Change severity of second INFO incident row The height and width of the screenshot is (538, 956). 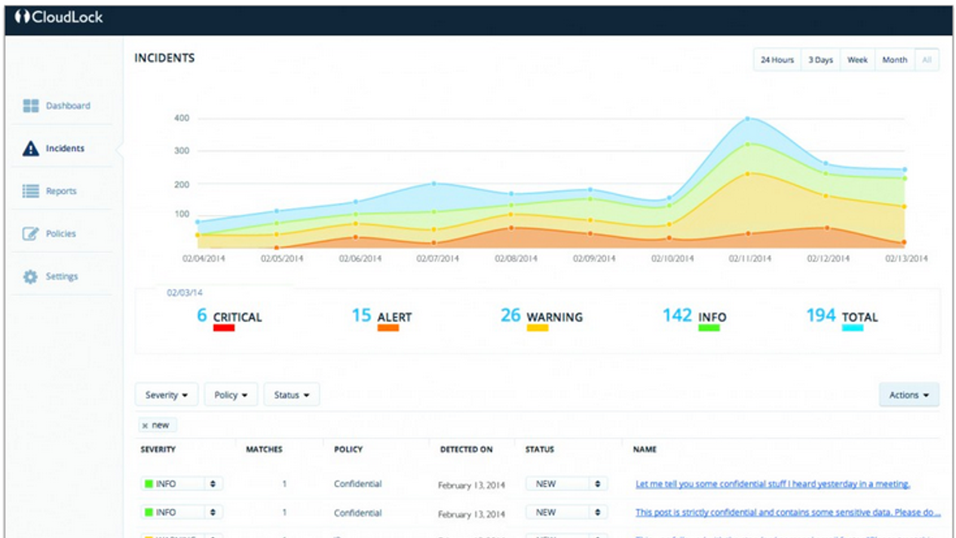(x=182, y=512)
